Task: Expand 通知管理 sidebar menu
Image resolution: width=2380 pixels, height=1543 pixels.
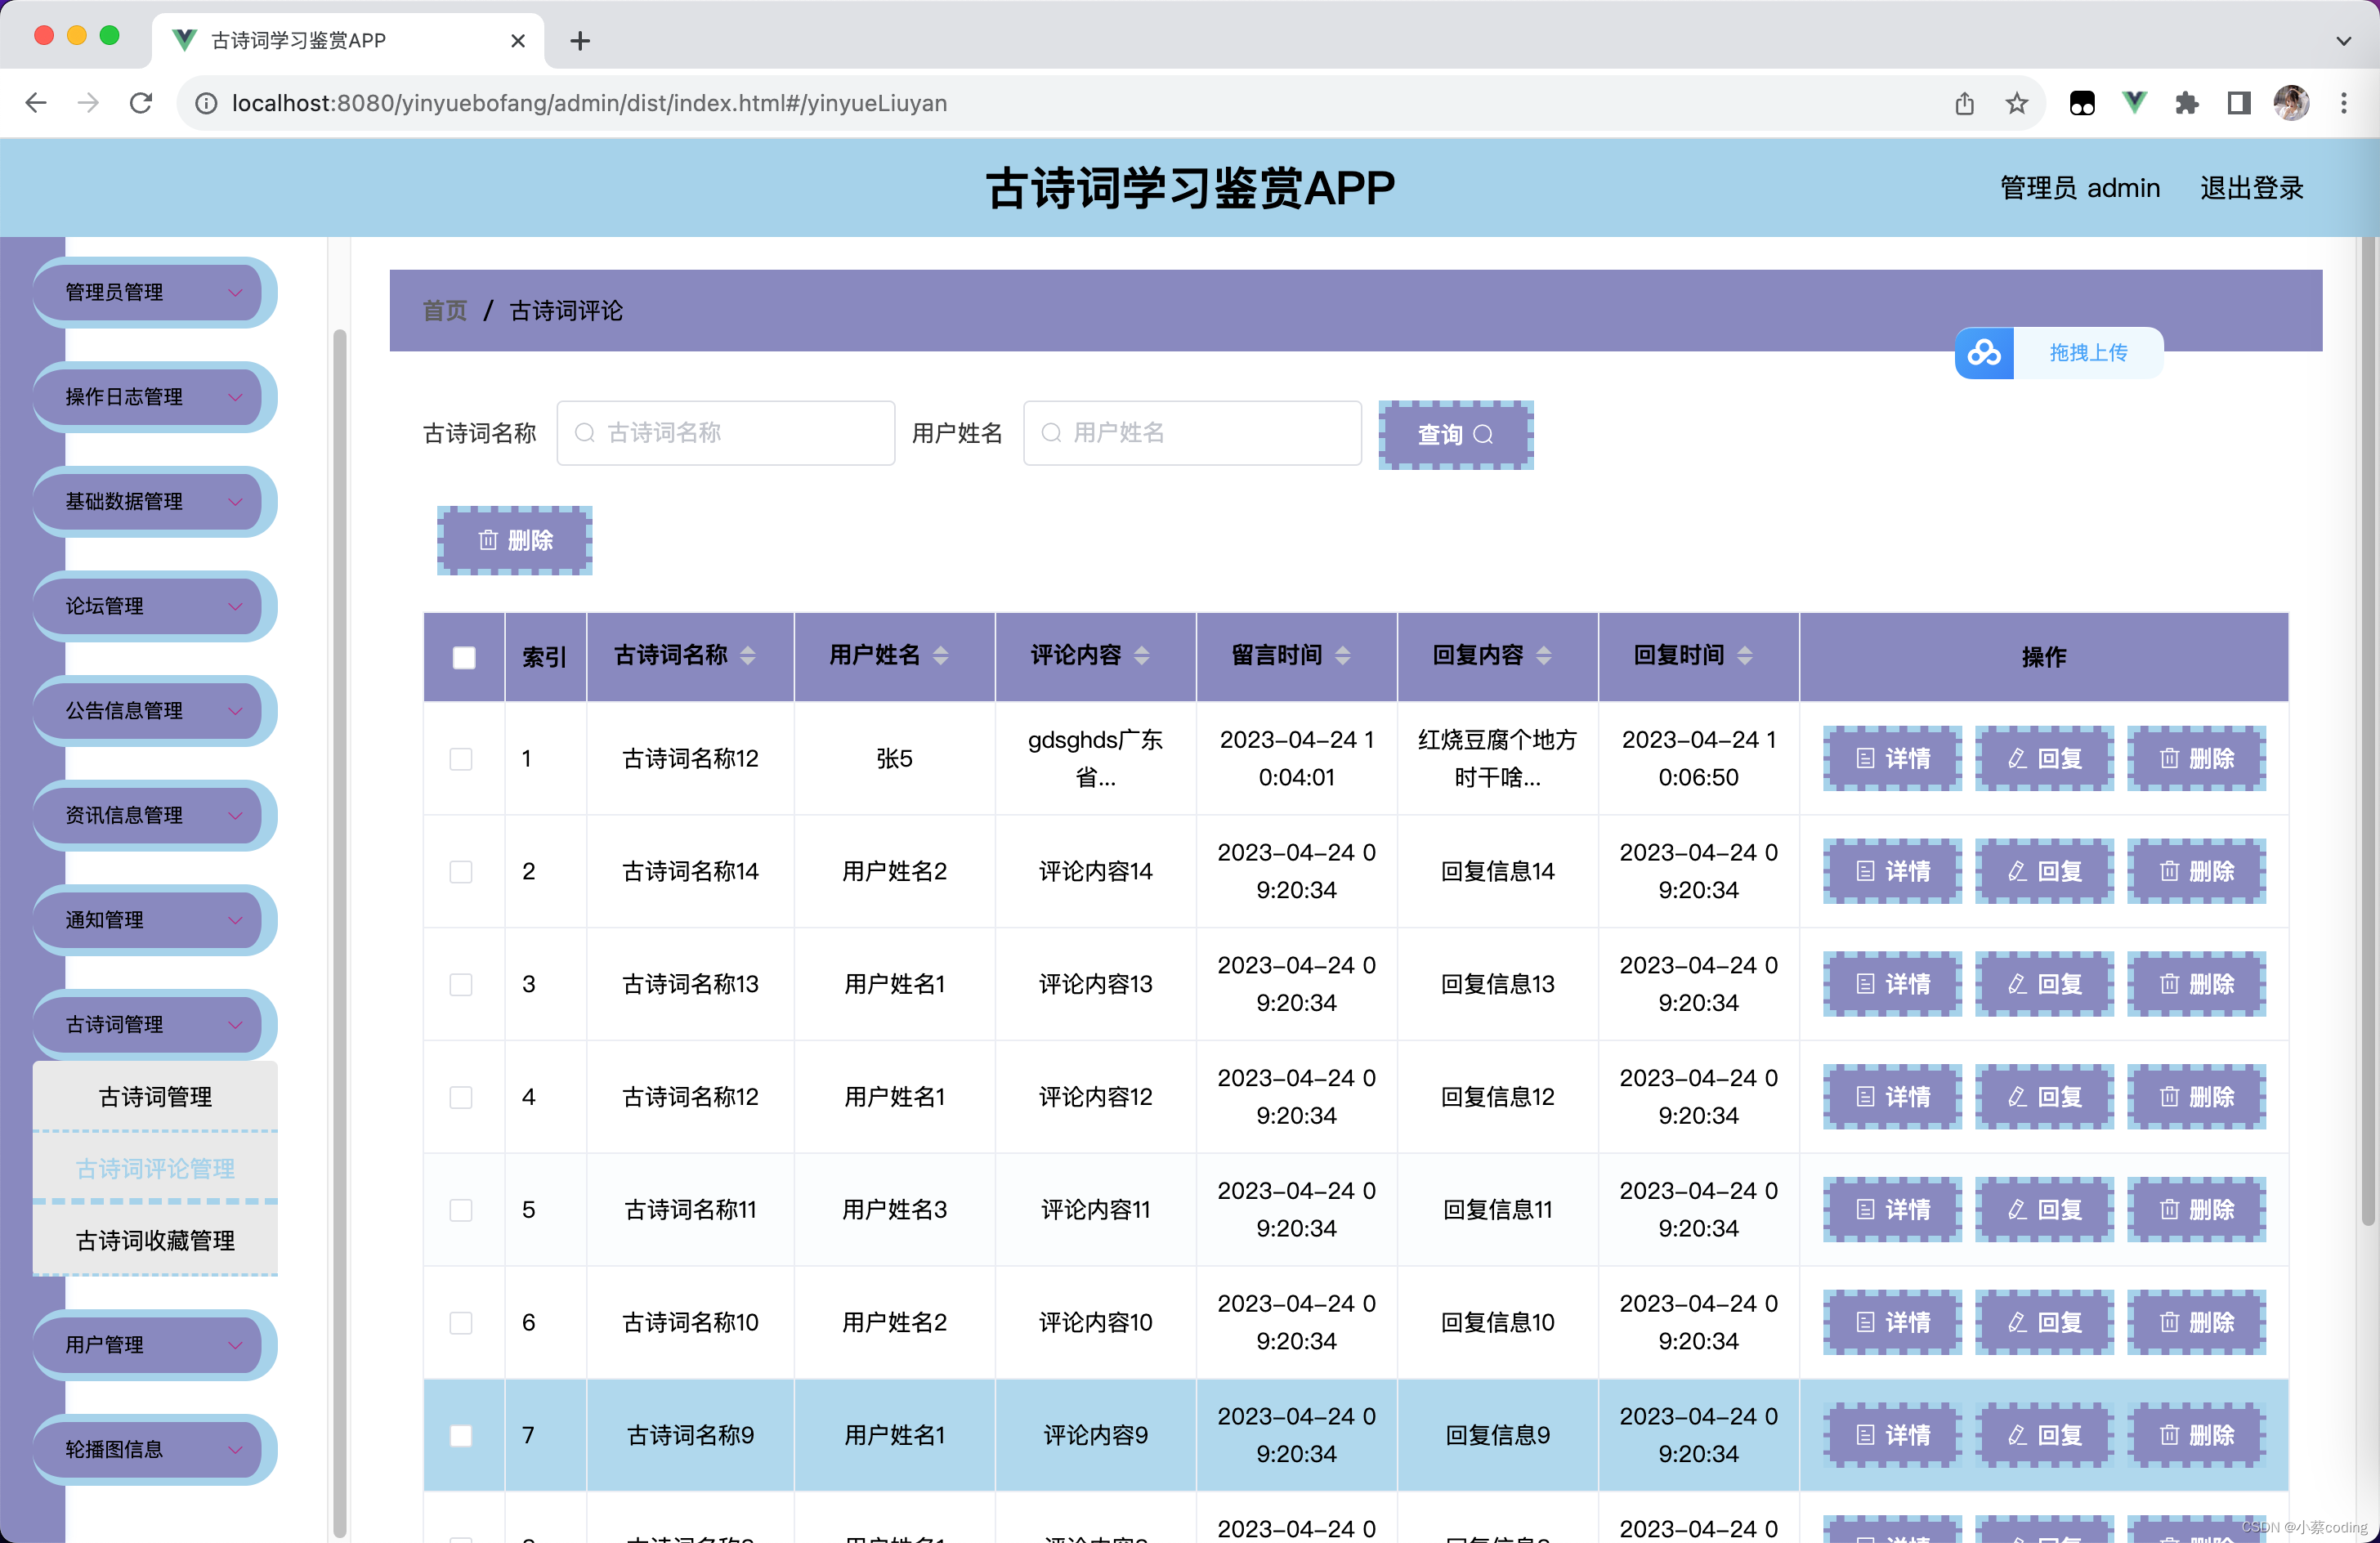Action: pyautogui.click(x=154, y=920)
